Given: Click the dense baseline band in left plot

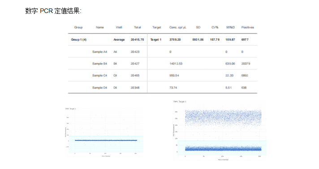Looking at the screenshot, I should tap(106, 140).
